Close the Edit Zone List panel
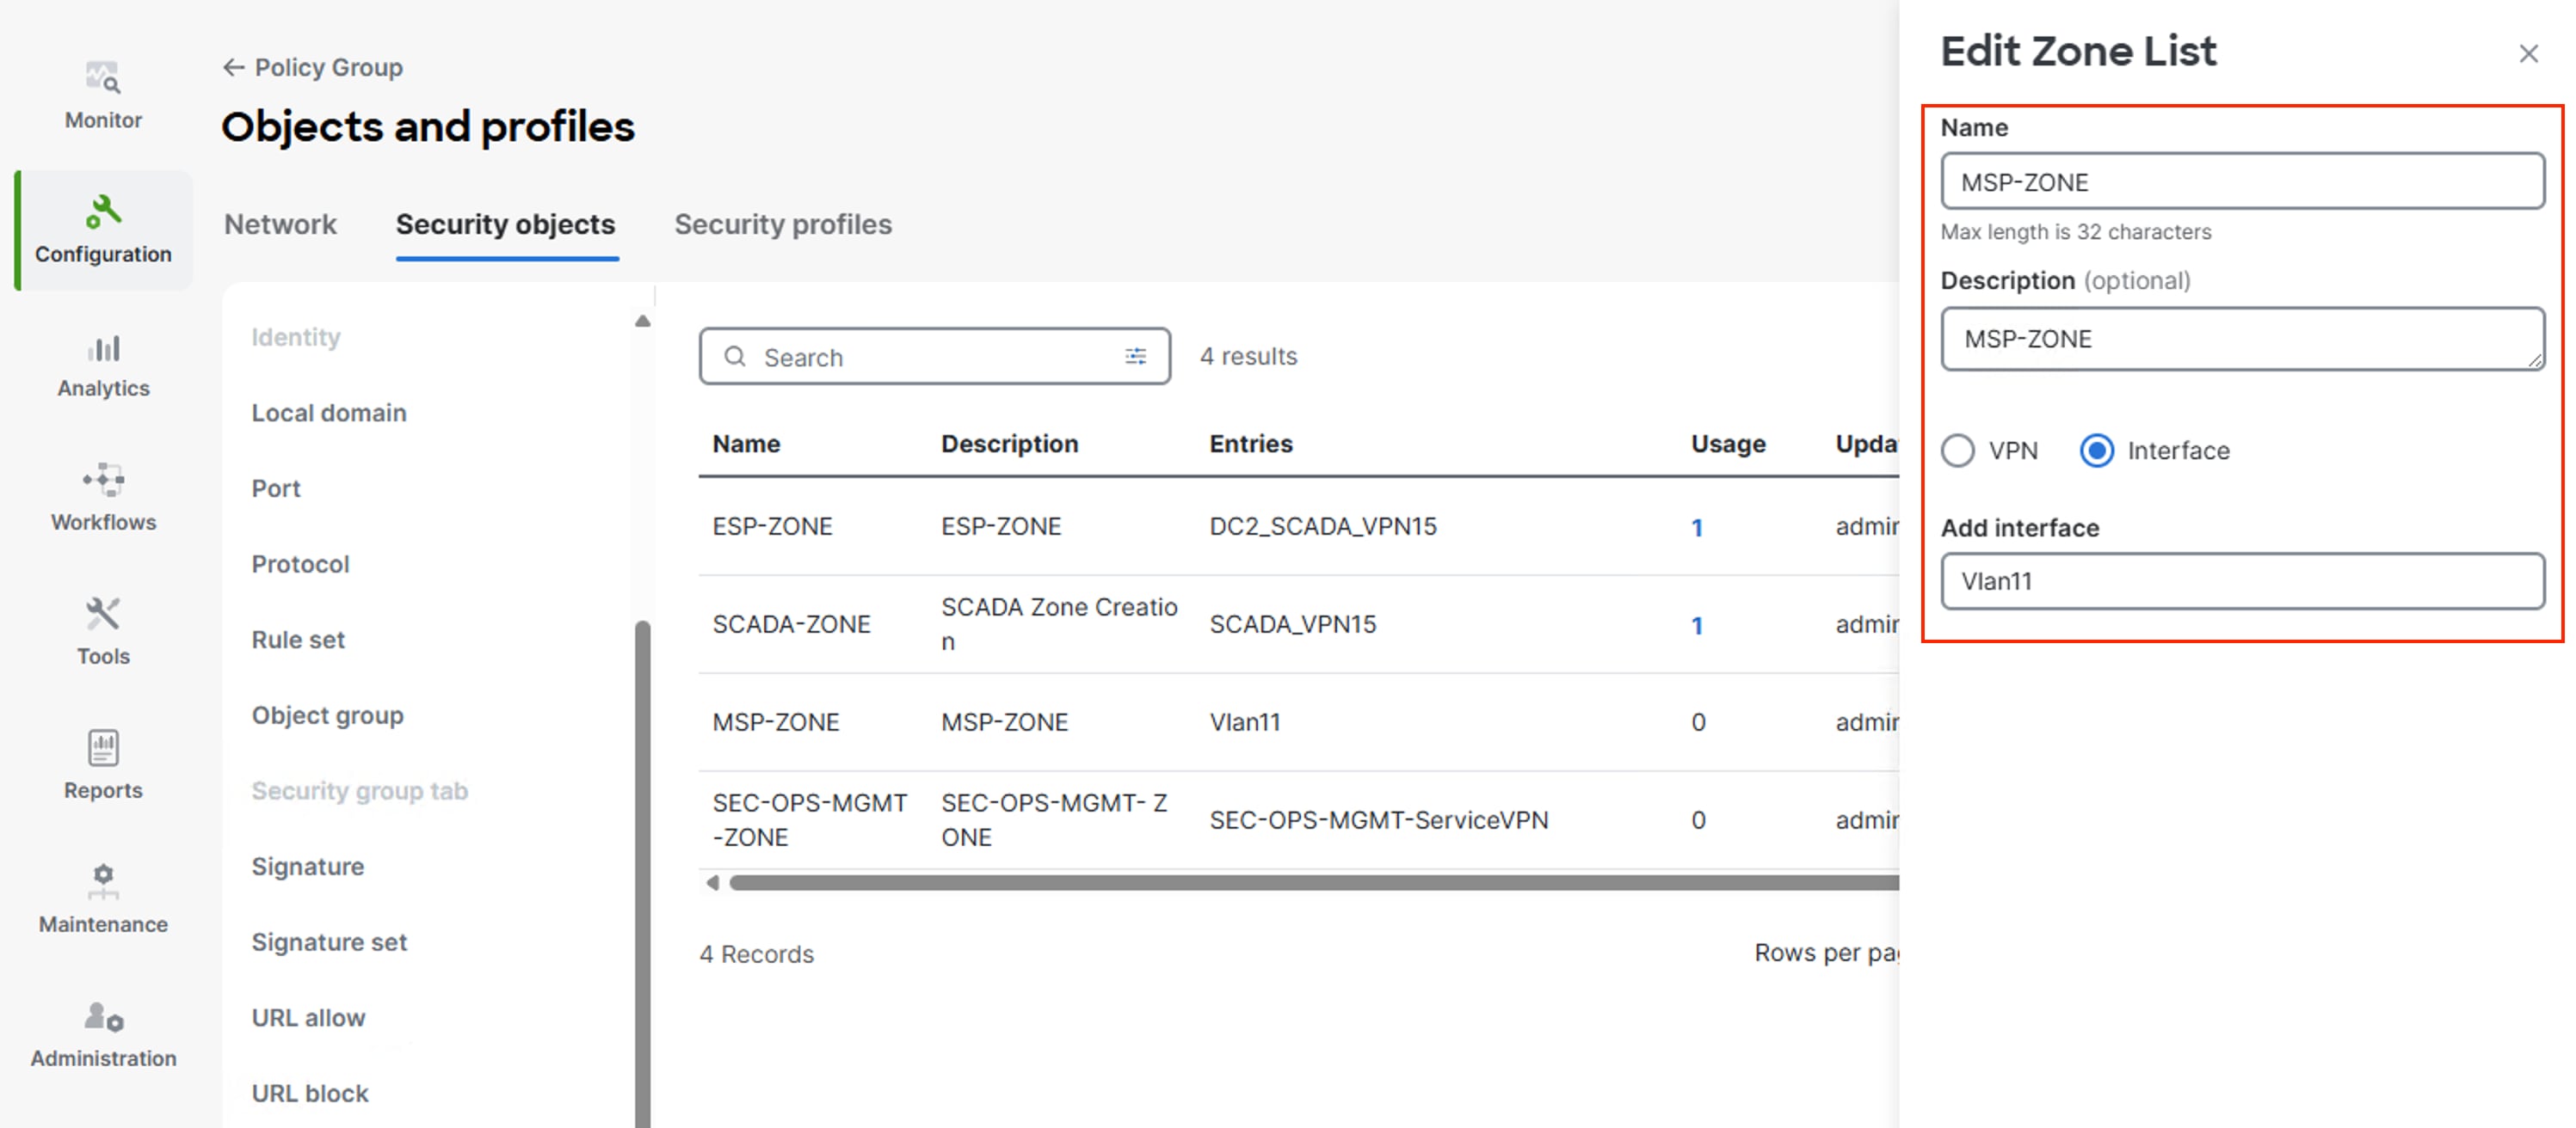 pos(2528,54)
